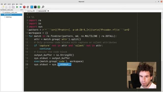Toggle the green braces panel icon
The image size is (163, 92).
click(39, 7)
